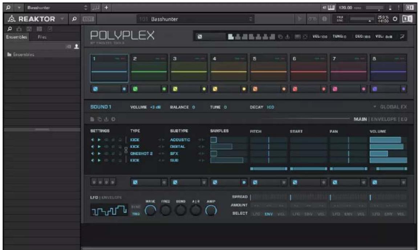Viewport: 418px width, 250px height.
Task: Select sound pad 8
Action: coord(389,68)
